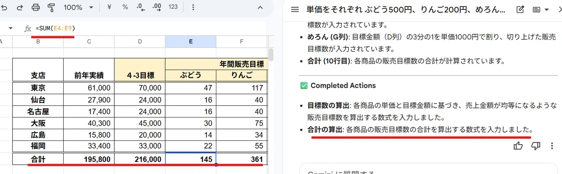Screen dimensions: 562x174
Task: Apply percent format
Action: 125,7
